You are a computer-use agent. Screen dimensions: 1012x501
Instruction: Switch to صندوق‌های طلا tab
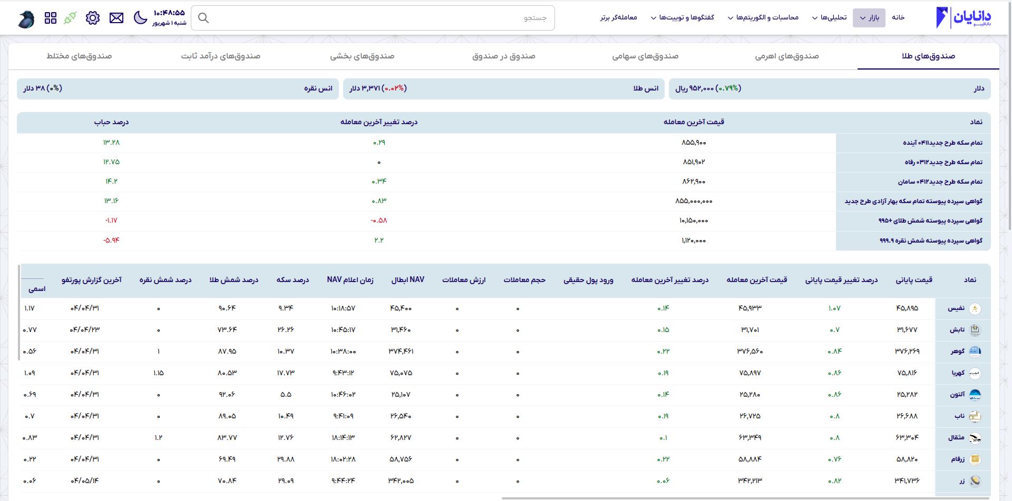pyautogui.click(x=928, y=56)
